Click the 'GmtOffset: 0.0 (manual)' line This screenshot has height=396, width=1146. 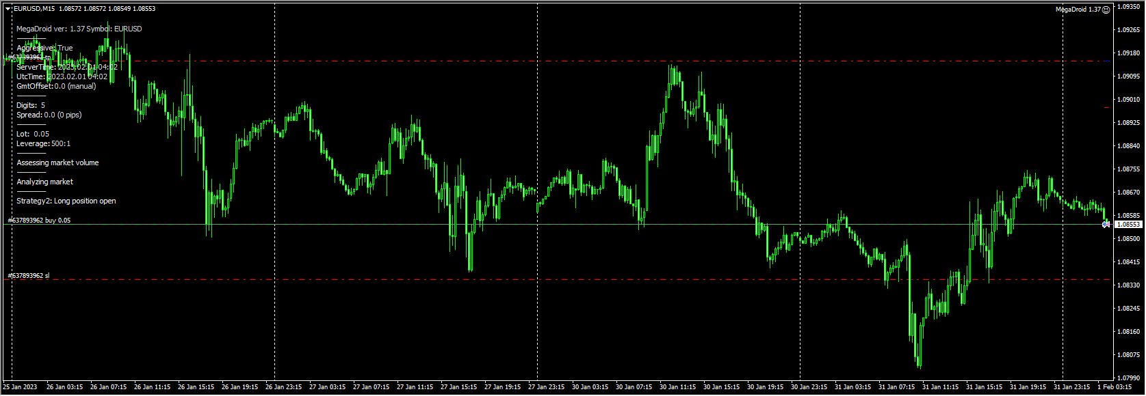click(x=56, y=86)
